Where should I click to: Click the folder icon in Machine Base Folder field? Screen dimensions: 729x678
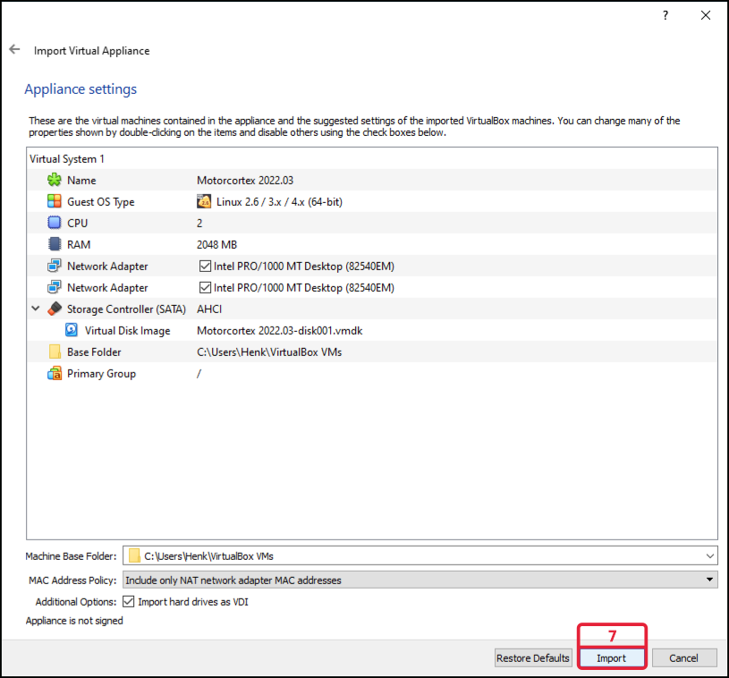tap(134, 555)
